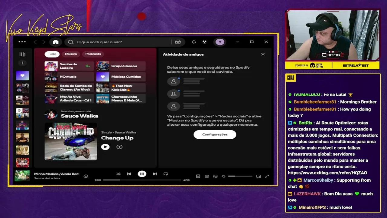The width and height of the screenshot is (387, 218).
Task: Open 'Roda de Samba do Clareou (Ao Vivo)'
Action: (69, 88)
